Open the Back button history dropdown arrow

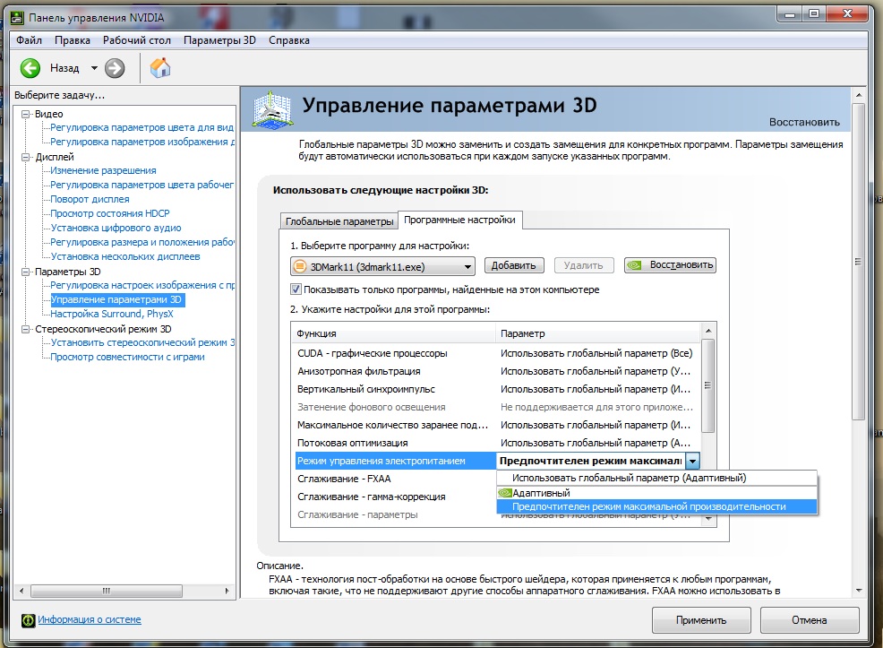coord(94,68)
